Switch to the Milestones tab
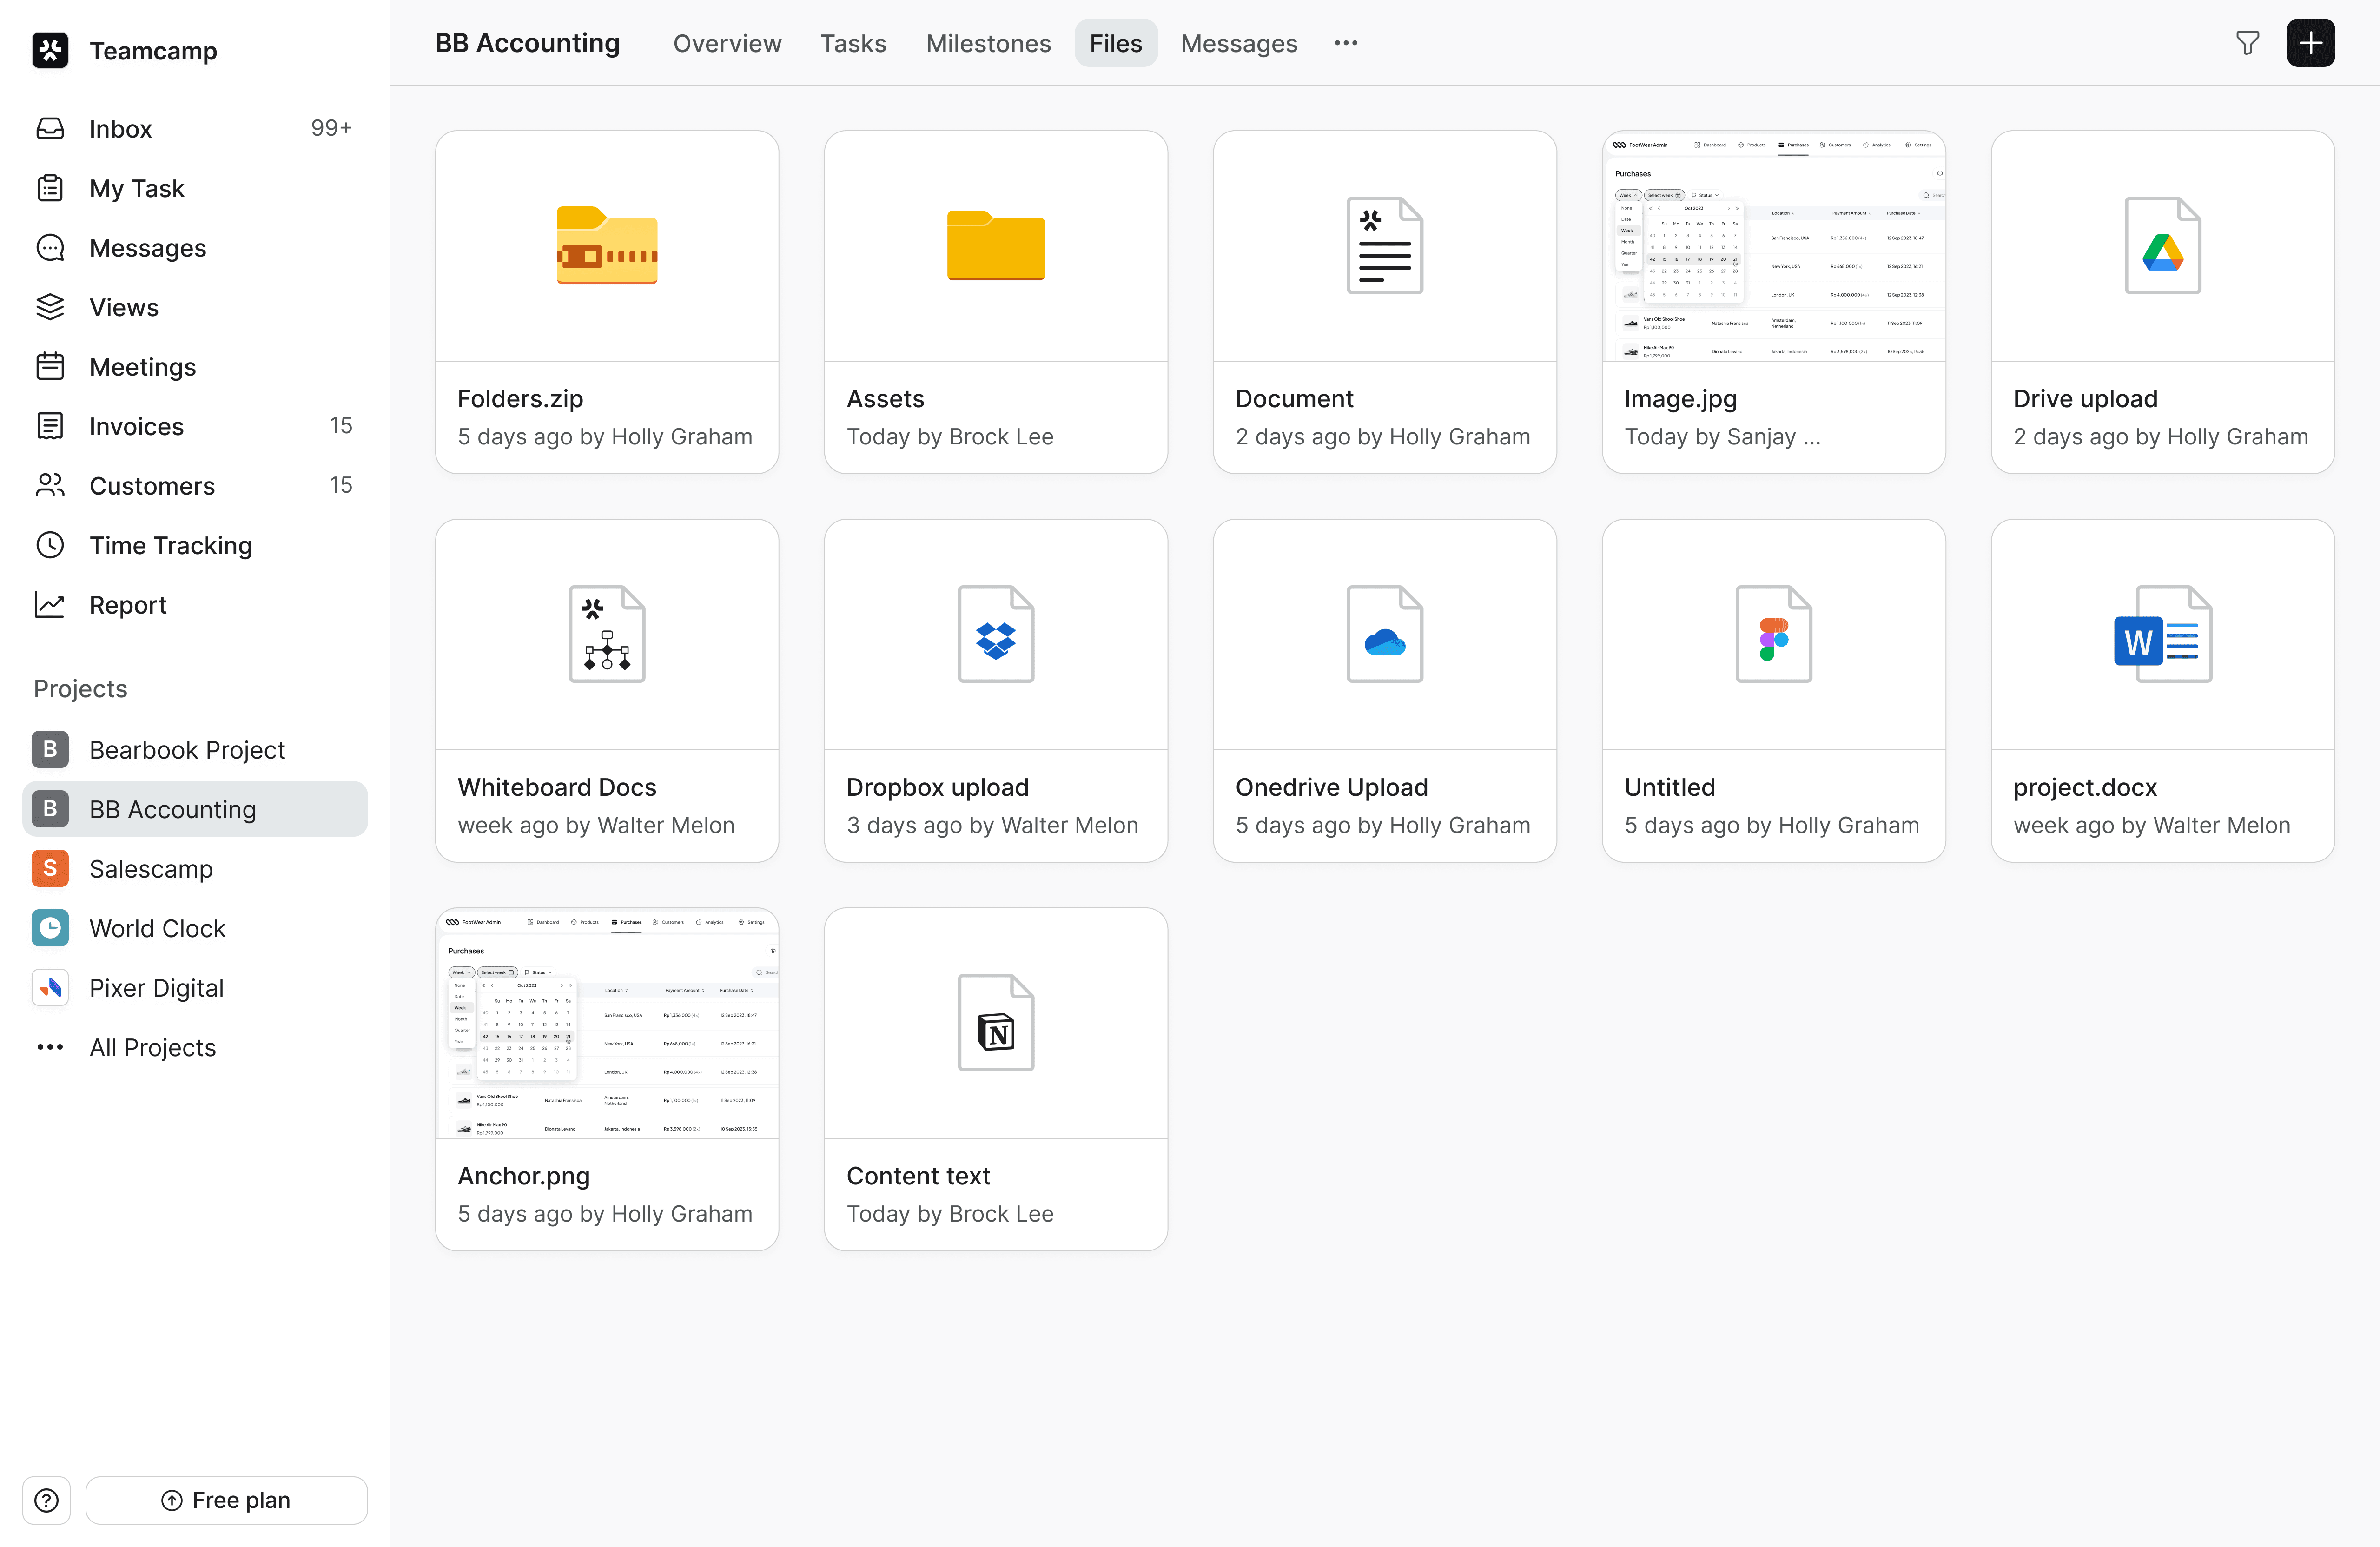The width and height of the screenshot is (2380, 1547). click(987, 43)
